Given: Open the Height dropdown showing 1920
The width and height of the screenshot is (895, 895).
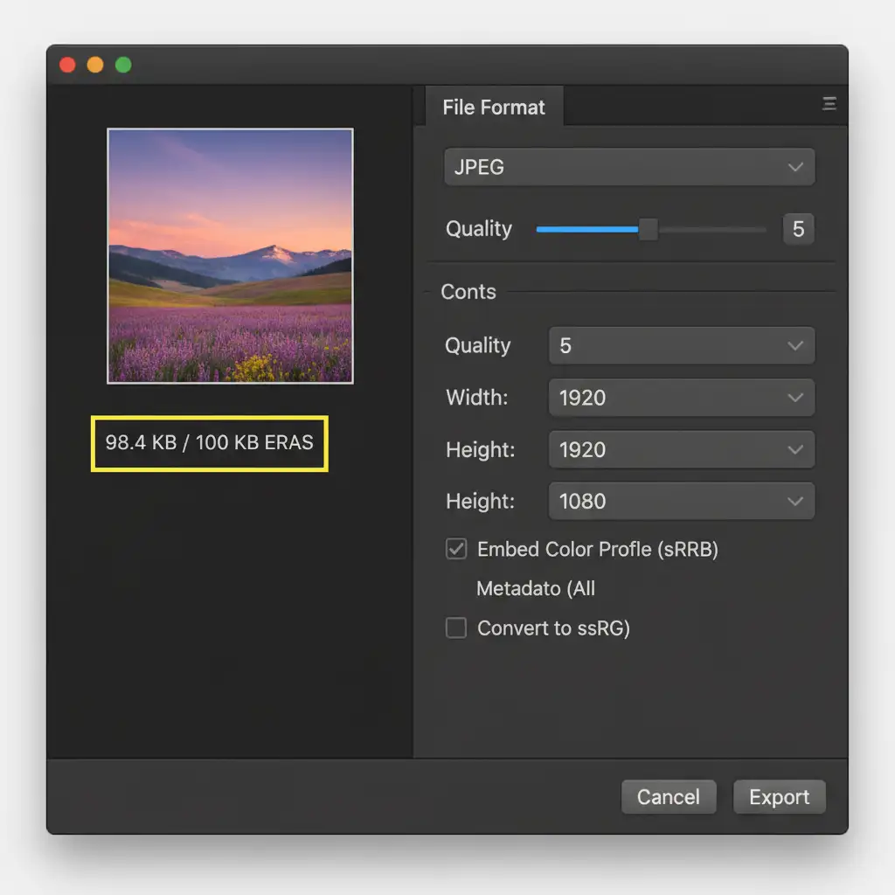Looking at the screenshot, I should pos(682,450).
